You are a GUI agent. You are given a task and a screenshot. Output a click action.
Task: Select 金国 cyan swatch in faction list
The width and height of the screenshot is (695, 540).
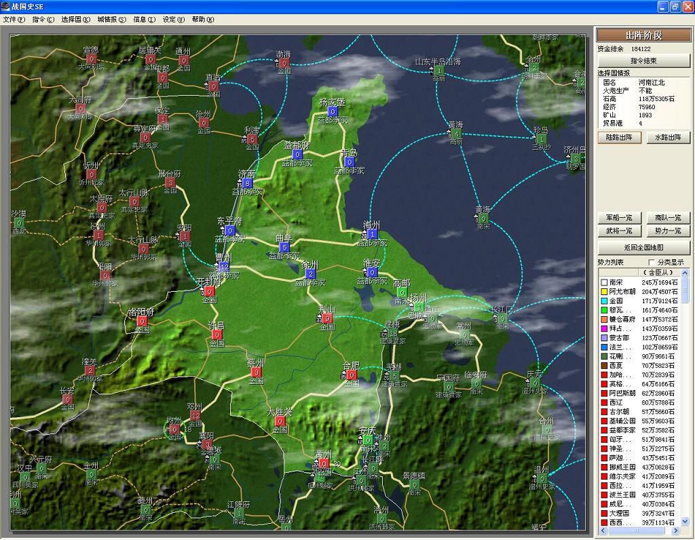point(603,301)
